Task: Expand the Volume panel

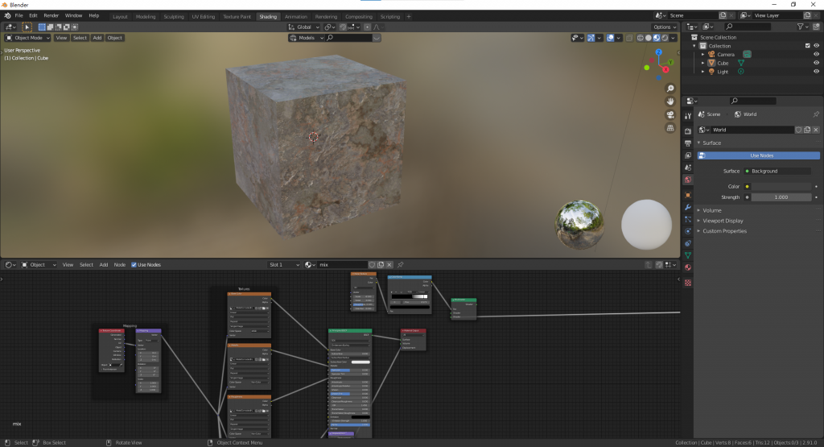Action: (711, 210)
